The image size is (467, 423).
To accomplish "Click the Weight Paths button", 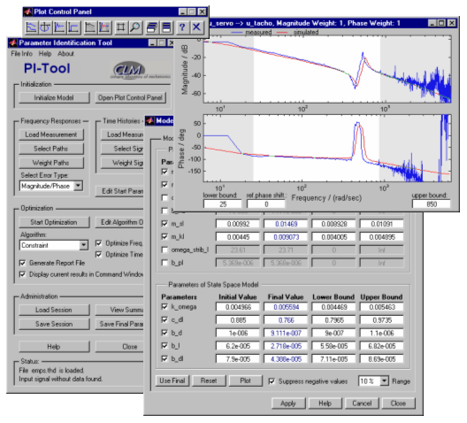I will (51, 163).
